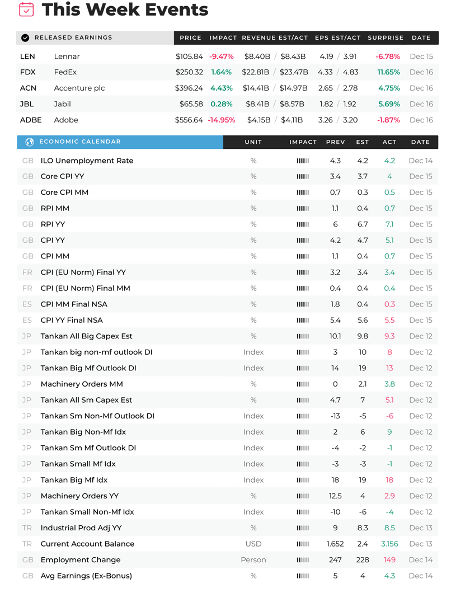This screenshot has height=598, width=451.
Task: Click the impact bars for Tankan Small Mf Idx
Action: [x=303, y=464]
